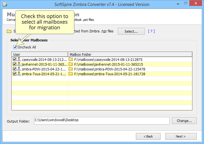This screenshot has width=204, height=144.
Task: Proceed with the Next > button
Action: [181, 136]
